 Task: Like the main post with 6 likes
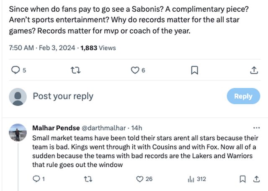[x=135, y=71]
